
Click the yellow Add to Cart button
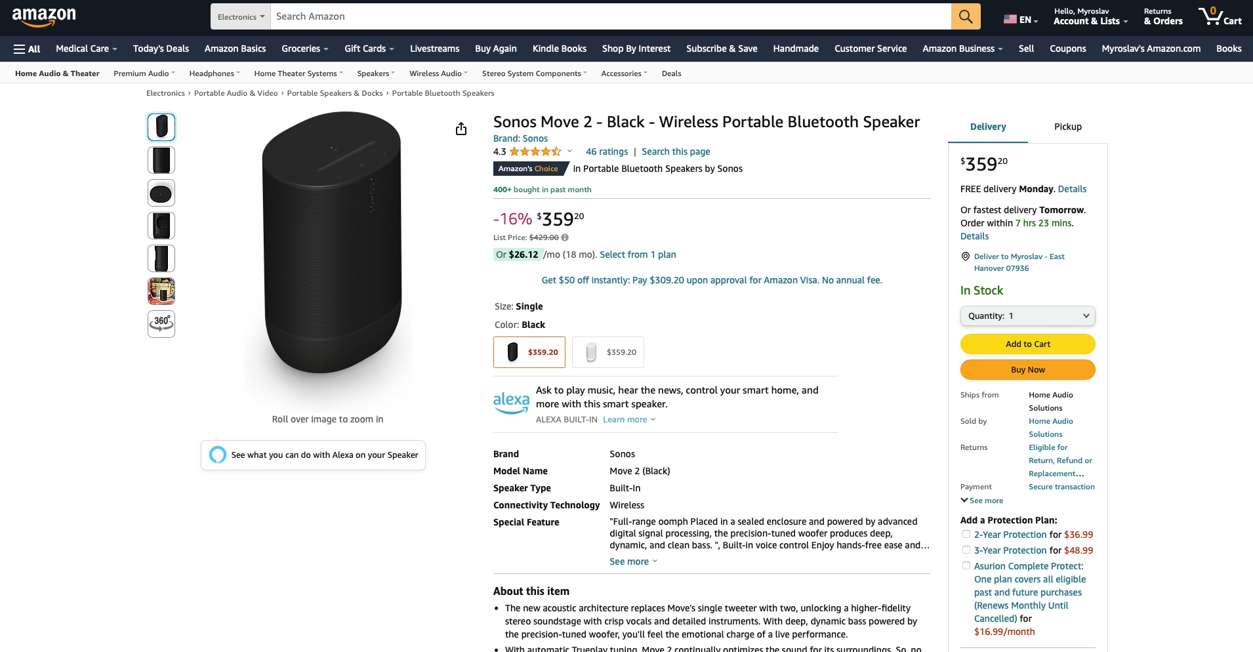click(x=1027, y=344)
